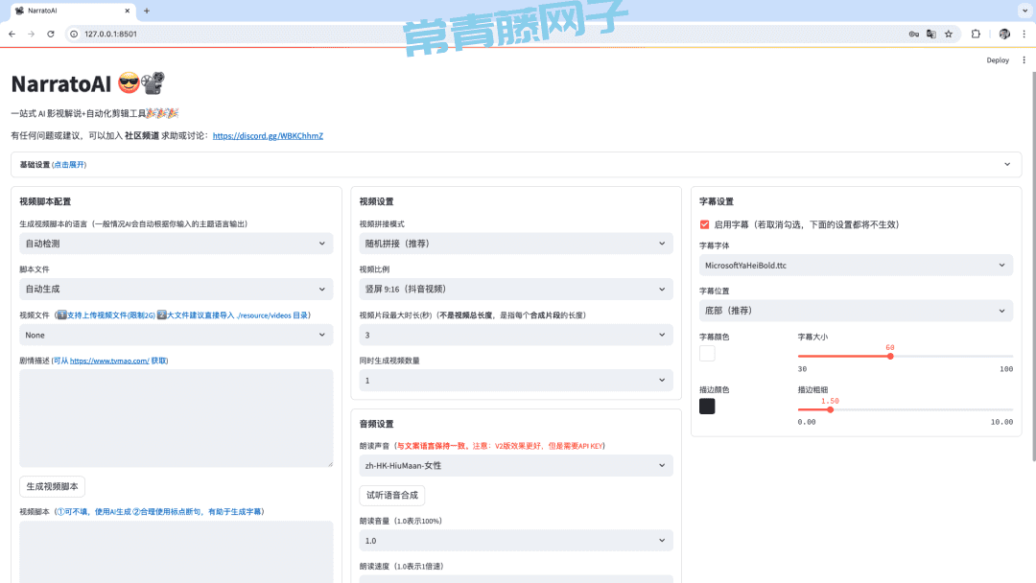Screen dimensions: 1036x583
Task: Toggle the 启用字幕 checkbox
Action: 704,224
